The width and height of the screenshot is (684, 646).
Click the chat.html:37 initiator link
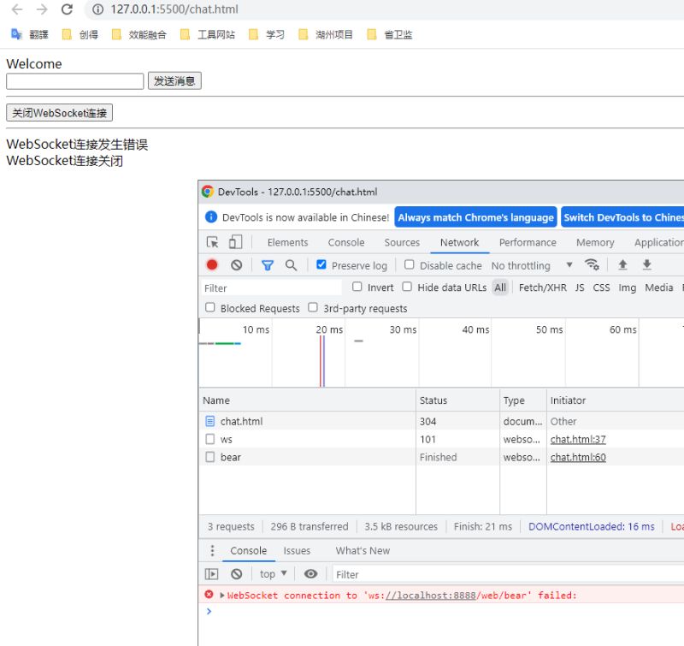(x=578, y=439)
